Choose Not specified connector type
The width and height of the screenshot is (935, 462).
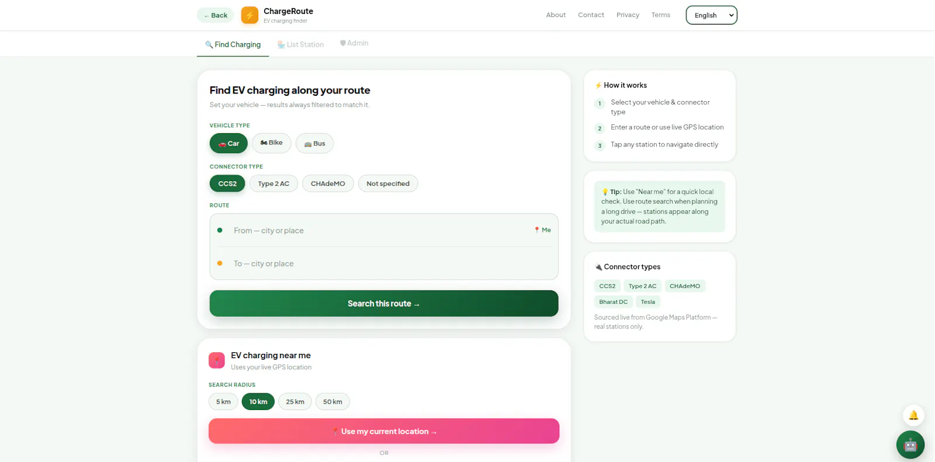[388, 183]
